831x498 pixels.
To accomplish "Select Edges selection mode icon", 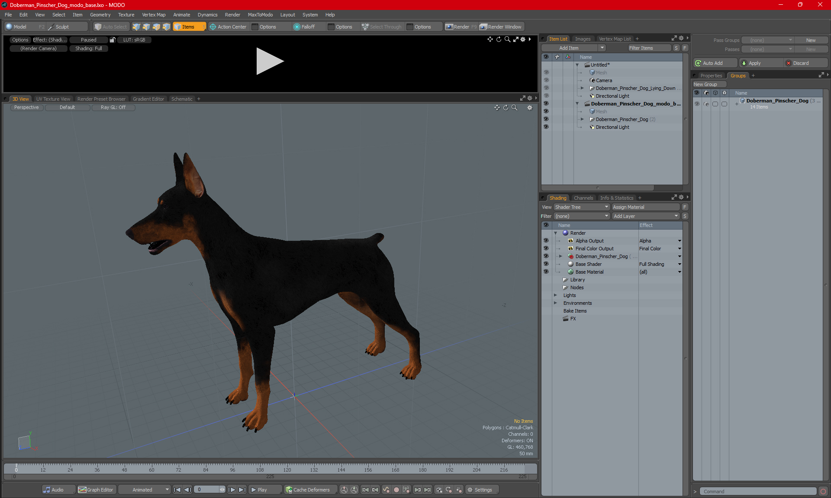I will coord(146,27).
